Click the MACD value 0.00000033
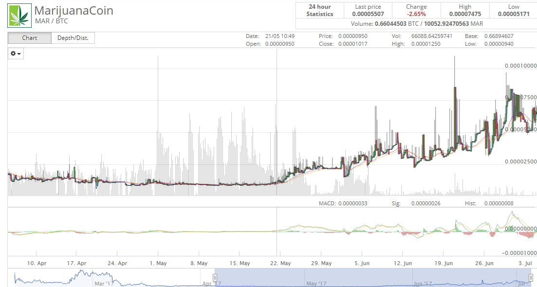This screenshot has height=287, width=537. tap(353, 203)
